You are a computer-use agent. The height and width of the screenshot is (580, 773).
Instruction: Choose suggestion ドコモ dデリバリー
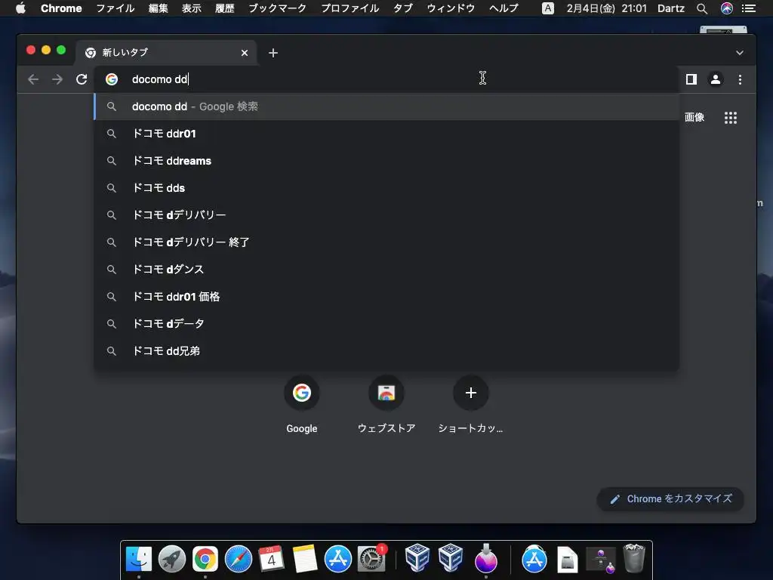[x=386, y=215]
